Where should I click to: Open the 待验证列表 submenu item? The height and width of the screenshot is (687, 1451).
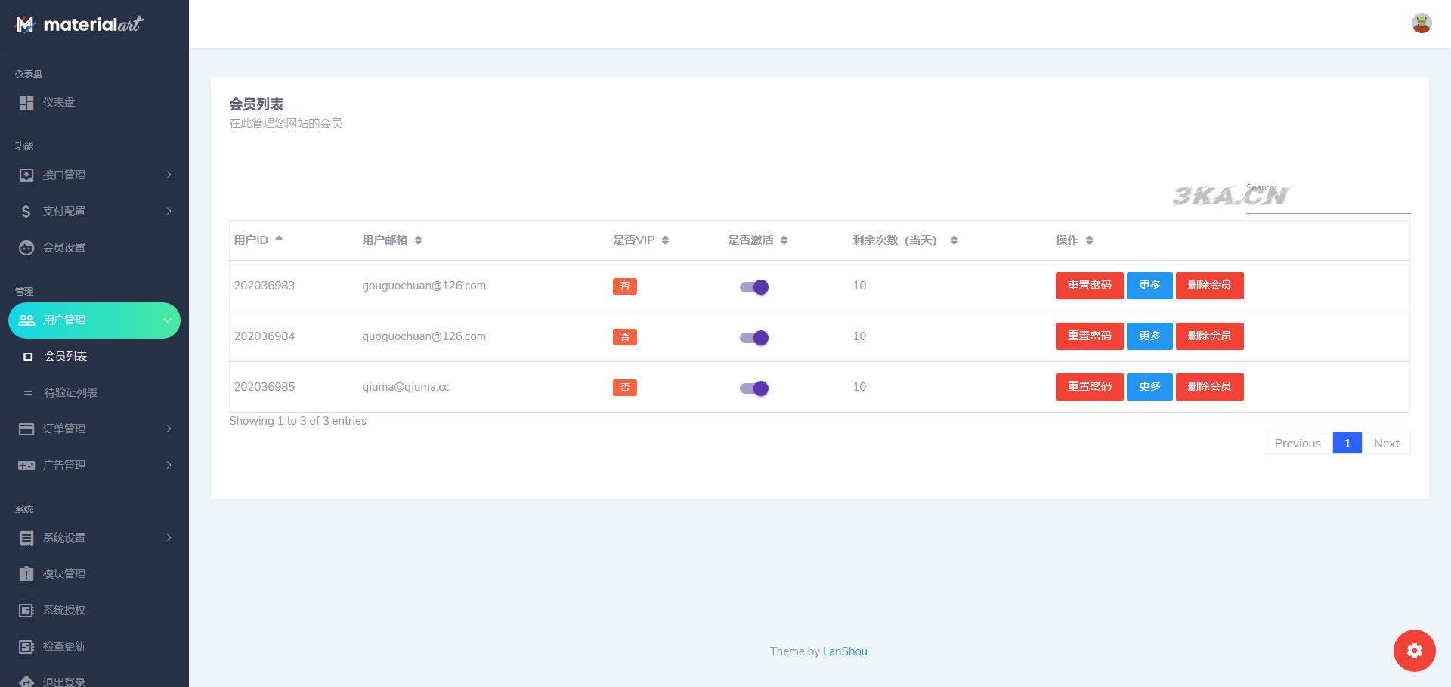click(71, 393)
